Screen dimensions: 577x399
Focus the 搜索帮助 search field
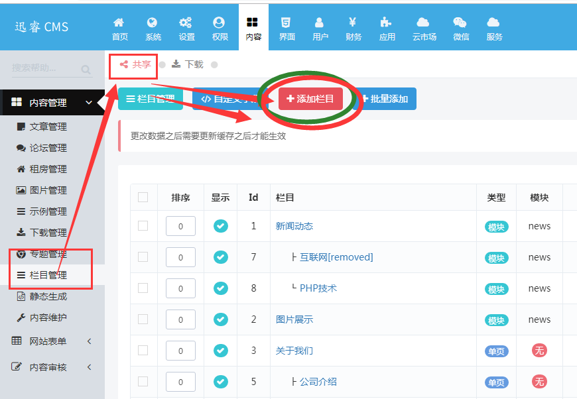[x=52, y=68]
